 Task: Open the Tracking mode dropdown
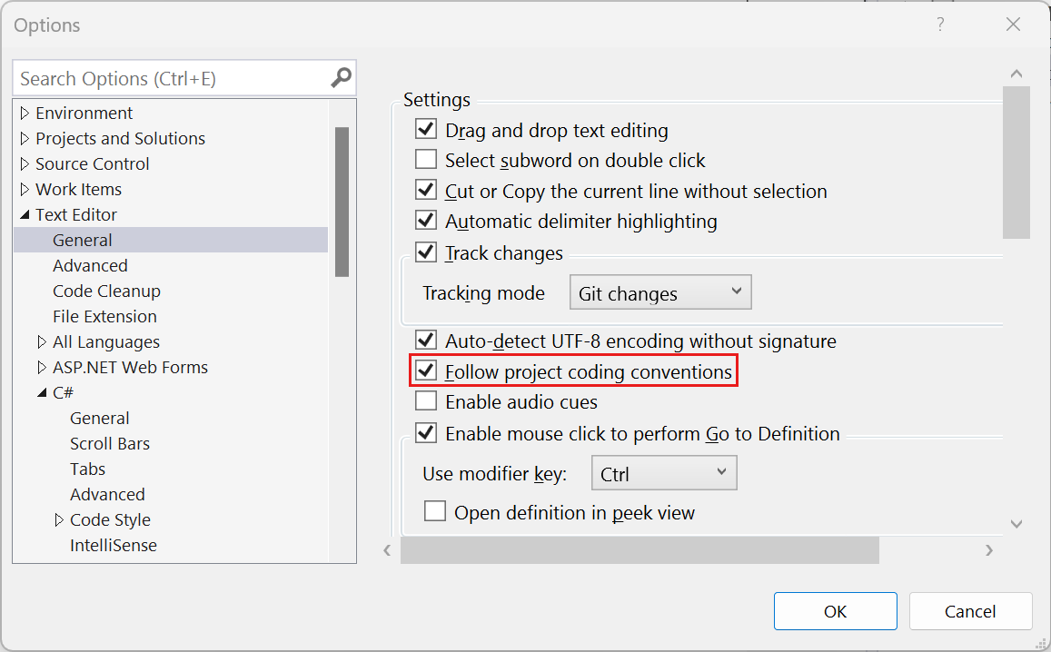pos(660,291)
